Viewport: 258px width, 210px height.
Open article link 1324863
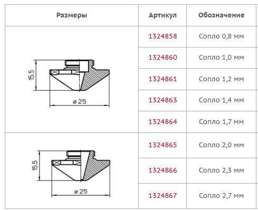163,100
